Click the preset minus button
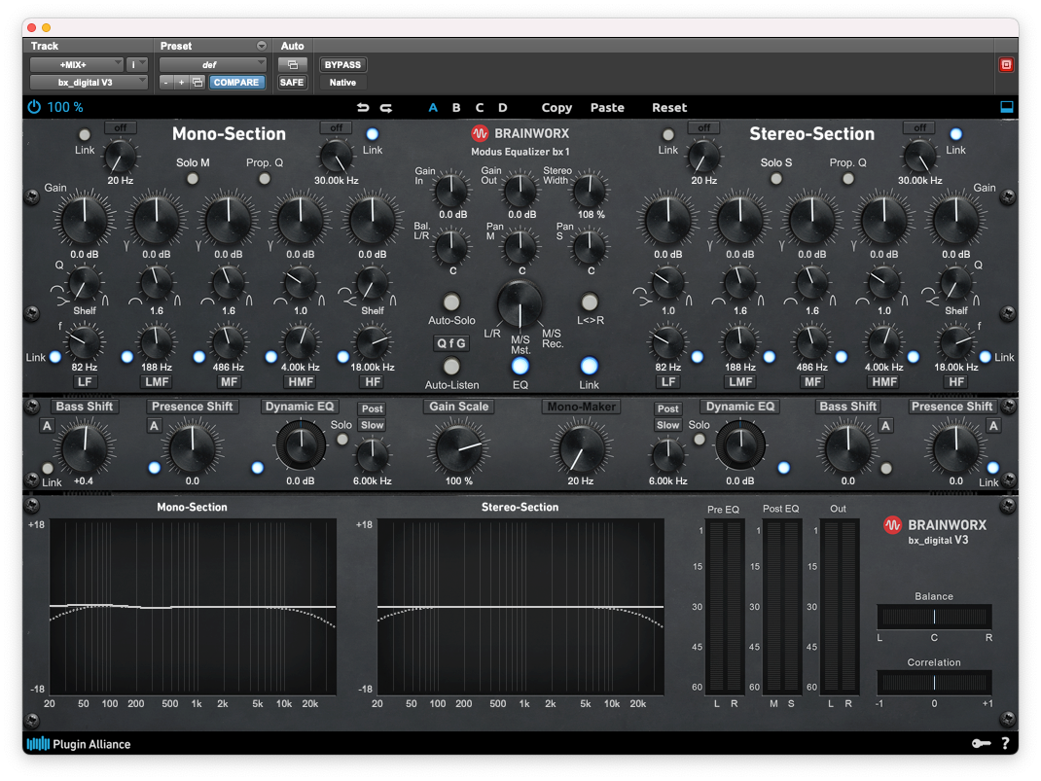This screenshot has width=1041, height=781. 166,83
